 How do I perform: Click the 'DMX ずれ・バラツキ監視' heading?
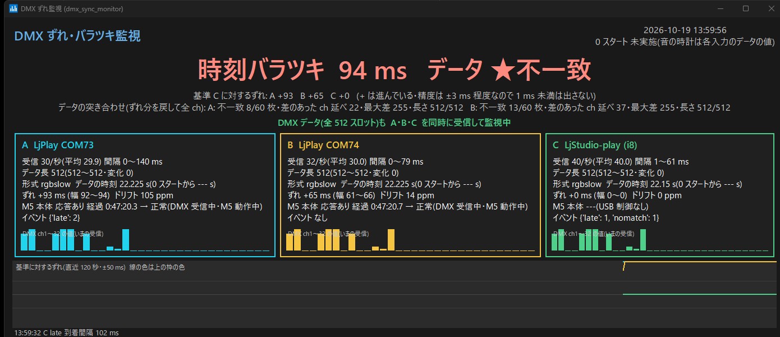[x=77, y=37]
